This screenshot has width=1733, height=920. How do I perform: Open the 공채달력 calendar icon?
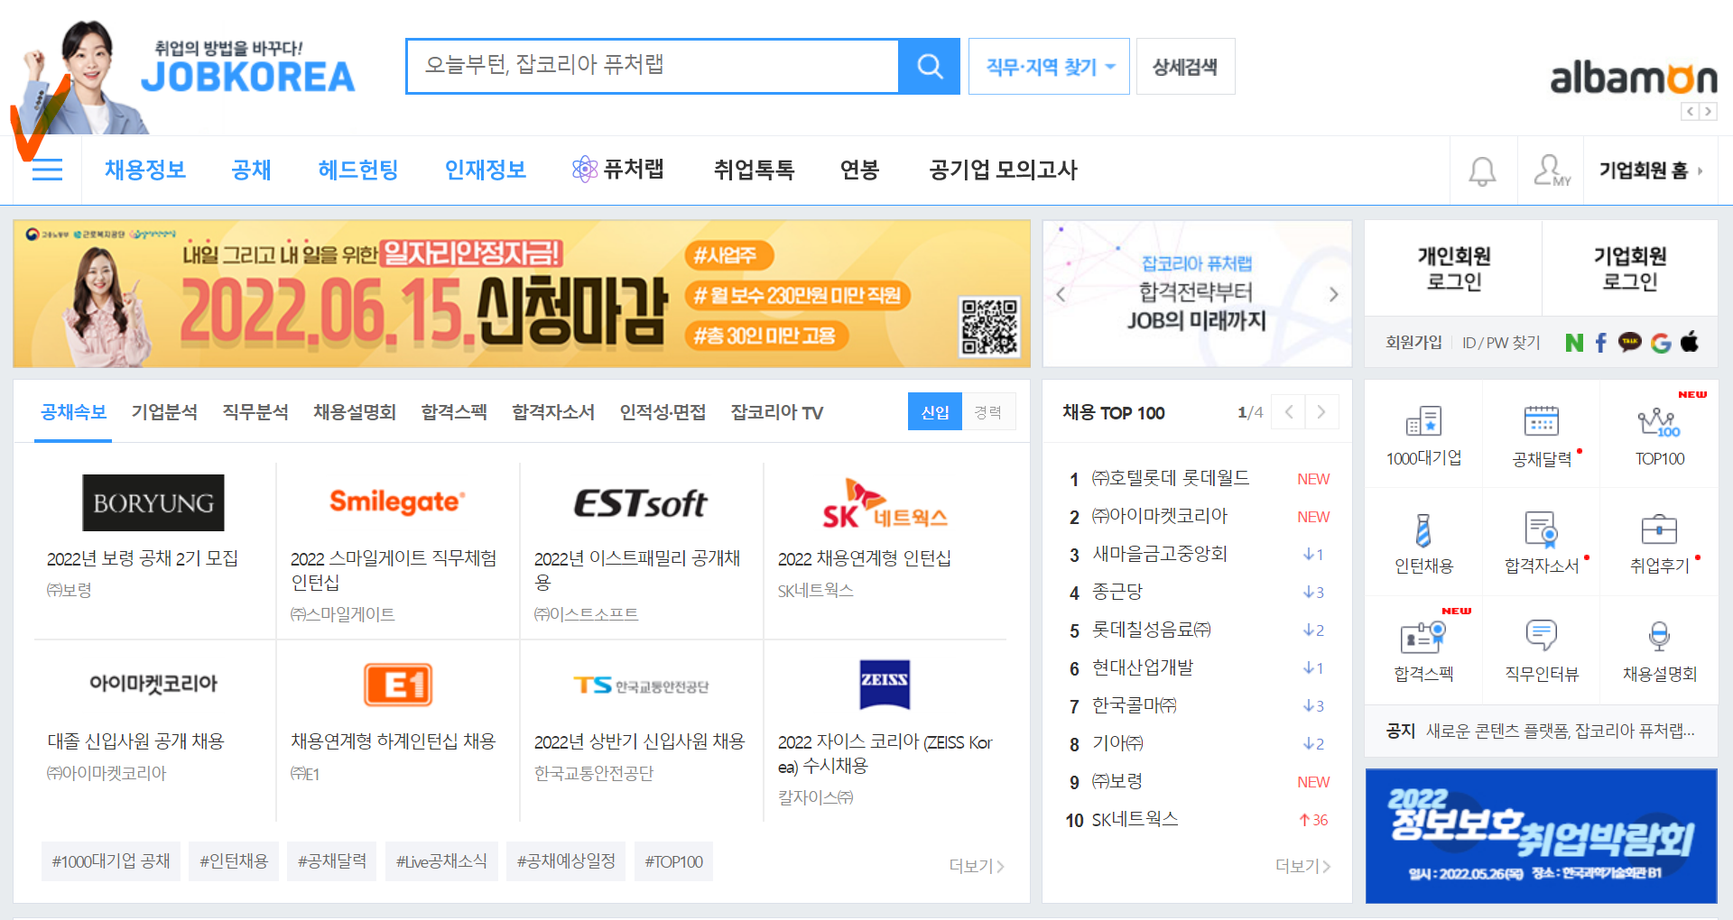(1542, 421)
